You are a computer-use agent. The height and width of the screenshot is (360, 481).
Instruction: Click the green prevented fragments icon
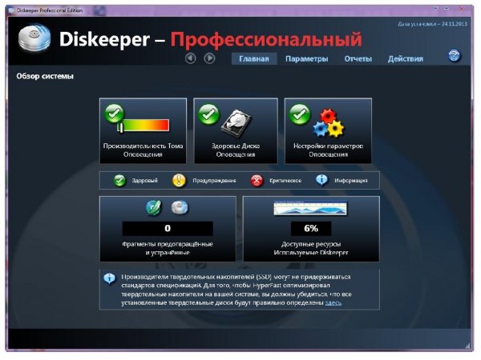153,207
